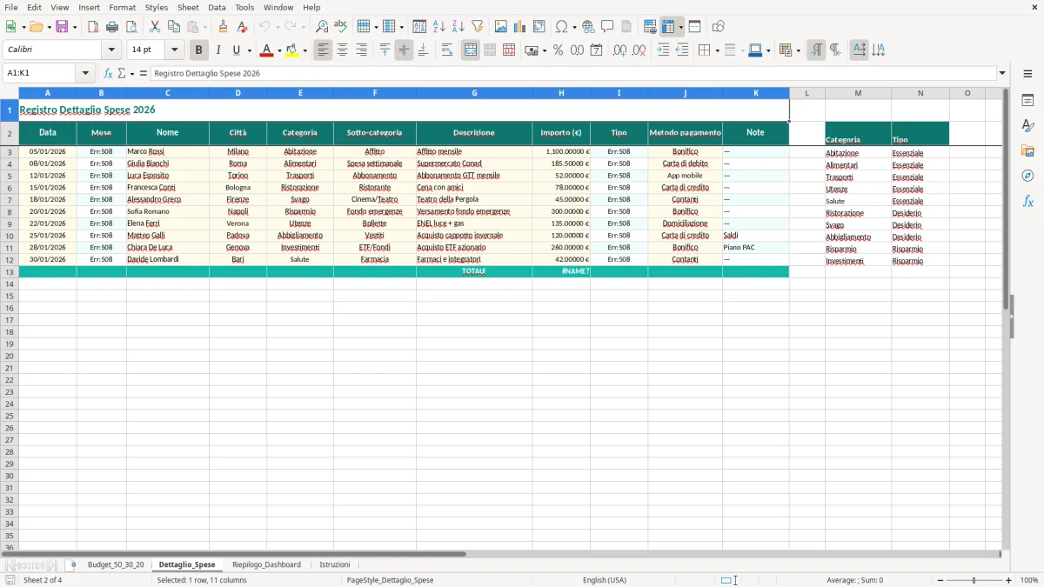Click the sidebar settings hamburger button
This screenshot has height=587, width=1044.
tap(1027, 74)
